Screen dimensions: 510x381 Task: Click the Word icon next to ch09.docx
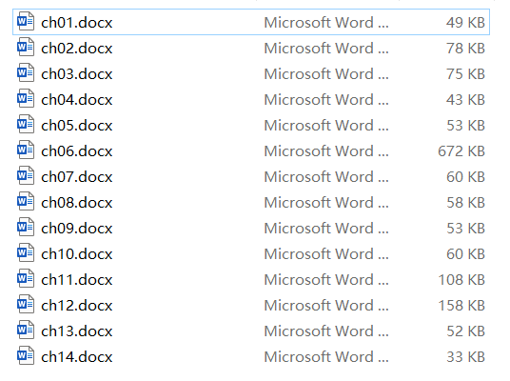click(26, 228)
